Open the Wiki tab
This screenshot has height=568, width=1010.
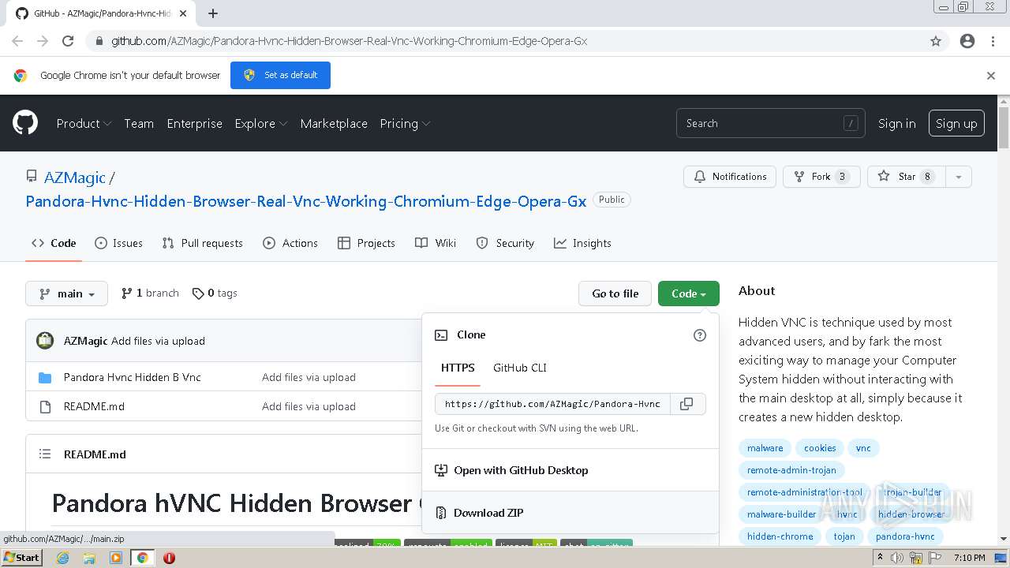pos(436,243)
